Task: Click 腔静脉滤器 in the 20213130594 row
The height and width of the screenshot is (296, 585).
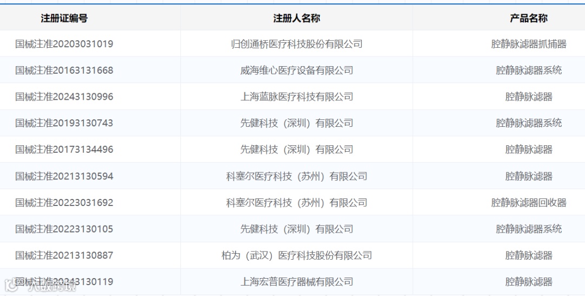Action: point(529,176)
